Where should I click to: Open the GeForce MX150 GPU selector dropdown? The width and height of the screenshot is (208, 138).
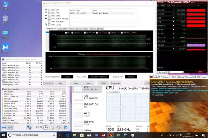pyautogui.click(x=183, y=72)
